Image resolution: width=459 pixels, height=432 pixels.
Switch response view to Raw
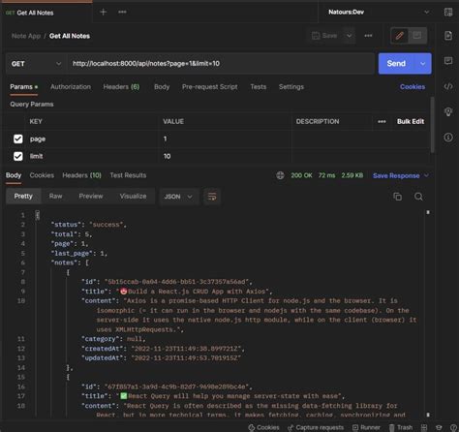pos(55,196)
